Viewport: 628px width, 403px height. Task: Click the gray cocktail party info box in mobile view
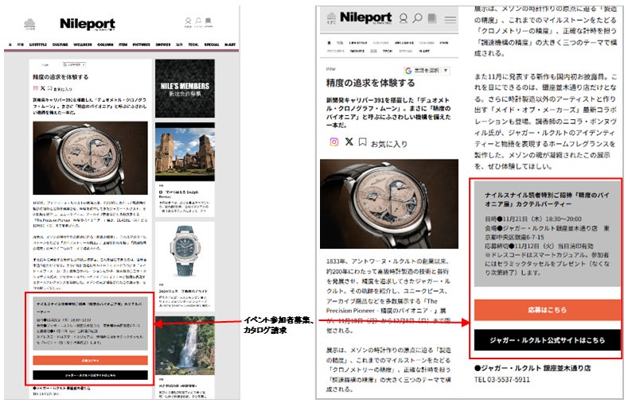(547, 234)
